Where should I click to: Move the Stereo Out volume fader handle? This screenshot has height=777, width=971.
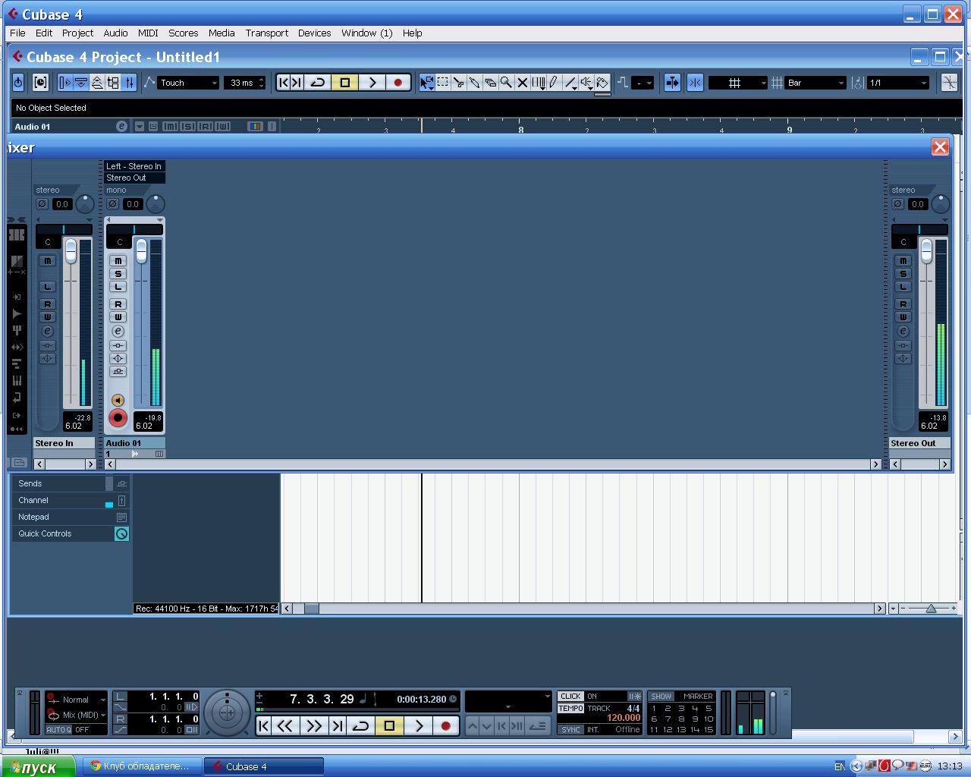coord(926,251)
